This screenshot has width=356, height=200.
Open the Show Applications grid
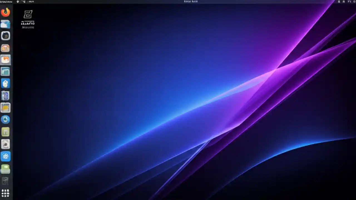click(6, 193)
